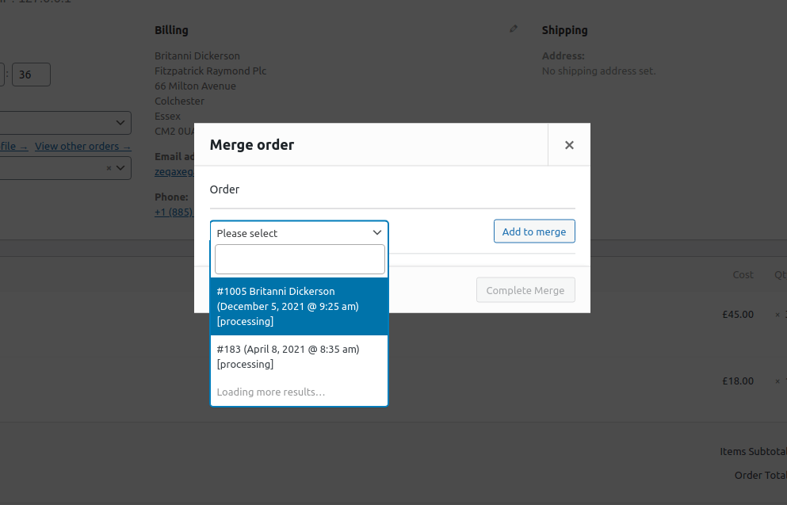Click the Qty column header
This screenshot has height=505, width=787.
pyautogui.click(x=780, y=274)
